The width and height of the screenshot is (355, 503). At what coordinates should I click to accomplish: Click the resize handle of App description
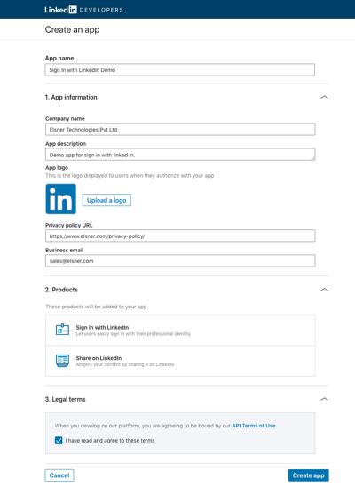[312, 158]
